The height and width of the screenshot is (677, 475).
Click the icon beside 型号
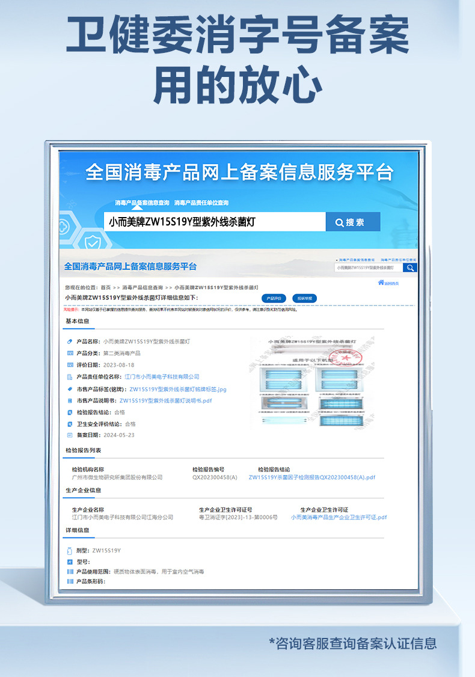tap(70, 562)
